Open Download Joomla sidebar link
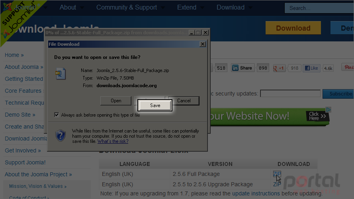The width and height of the screenshot is (354, 199). 26,139
